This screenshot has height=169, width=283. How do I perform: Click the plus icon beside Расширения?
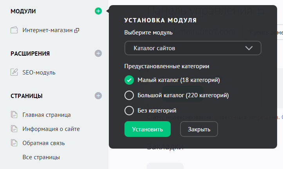(98, 53)
